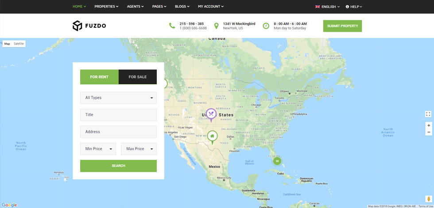Viewport: 434px width, 208px height.
Task: Select the For Sale tab
Action: (138, 77)
